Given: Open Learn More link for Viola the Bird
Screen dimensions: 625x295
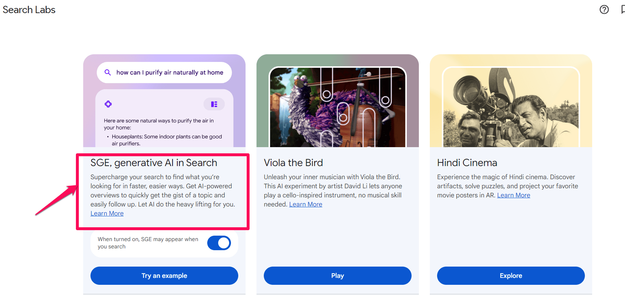Looking at the screenshot, I should coord(306,204).
